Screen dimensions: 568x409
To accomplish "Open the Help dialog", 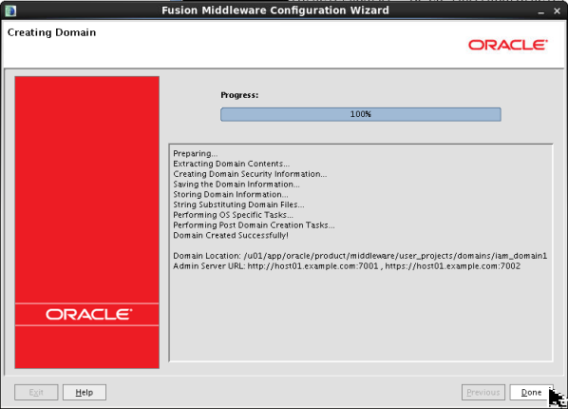I will click(85, 392).
